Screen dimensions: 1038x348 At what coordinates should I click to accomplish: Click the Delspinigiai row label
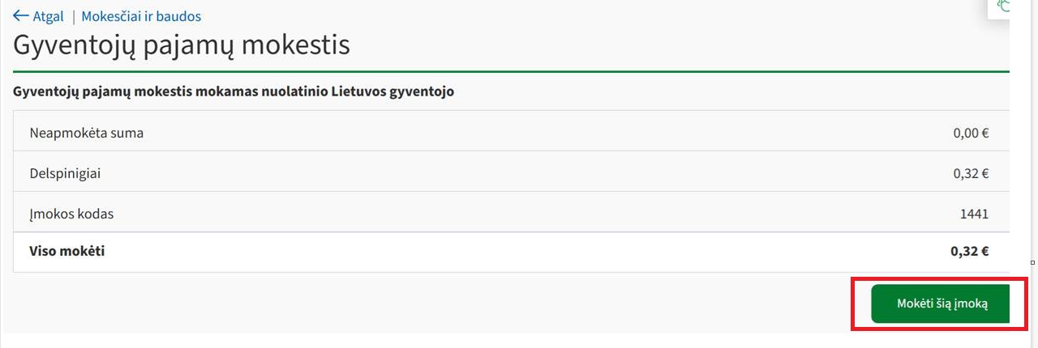(66, 173)
